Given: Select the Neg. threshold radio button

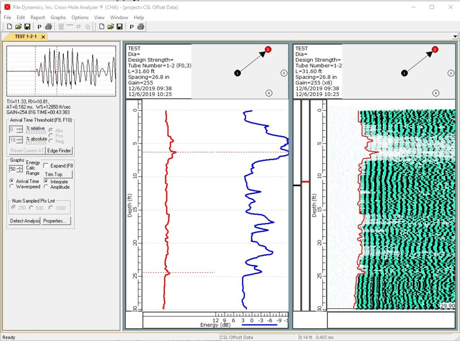Looking at the screenshot, I should pos(51,141).
